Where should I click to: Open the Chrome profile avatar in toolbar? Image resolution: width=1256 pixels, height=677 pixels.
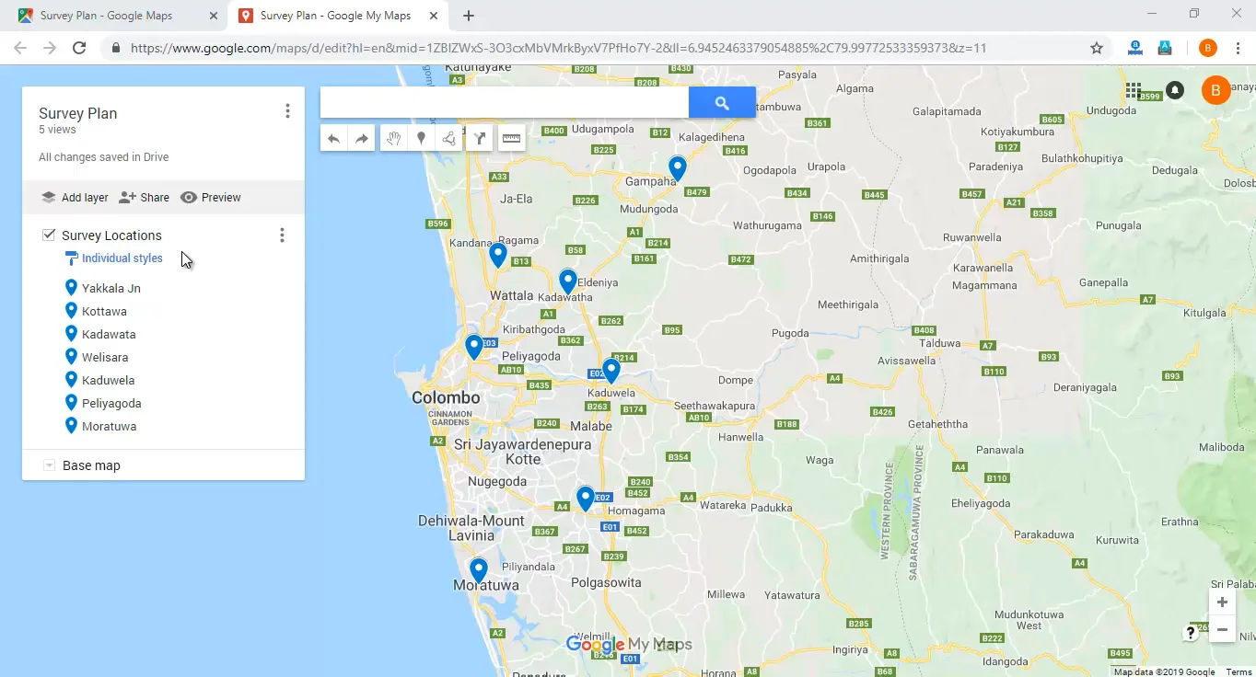1208,48
